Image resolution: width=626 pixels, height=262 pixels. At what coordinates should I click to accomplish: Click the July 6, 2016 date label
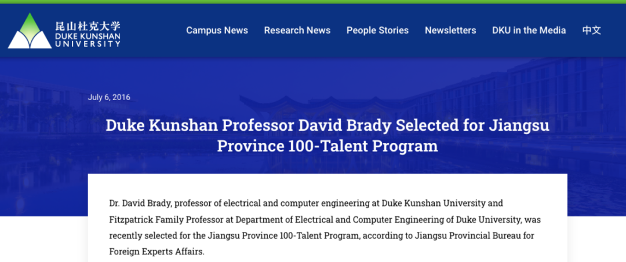click(109, 97)
